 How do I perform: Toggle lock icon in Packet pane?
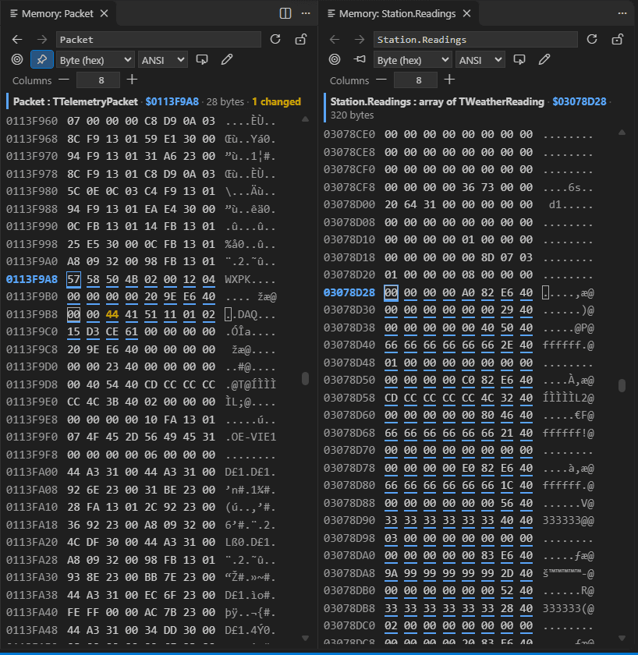[301, 39]
